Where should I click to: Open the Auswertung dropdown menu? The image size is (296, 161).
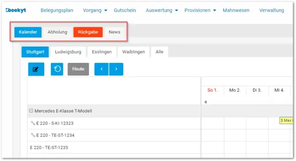click(162, 10)
